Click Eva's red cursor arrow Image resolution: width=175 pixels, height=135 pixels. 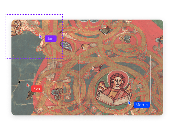click(x=28, y=85)
